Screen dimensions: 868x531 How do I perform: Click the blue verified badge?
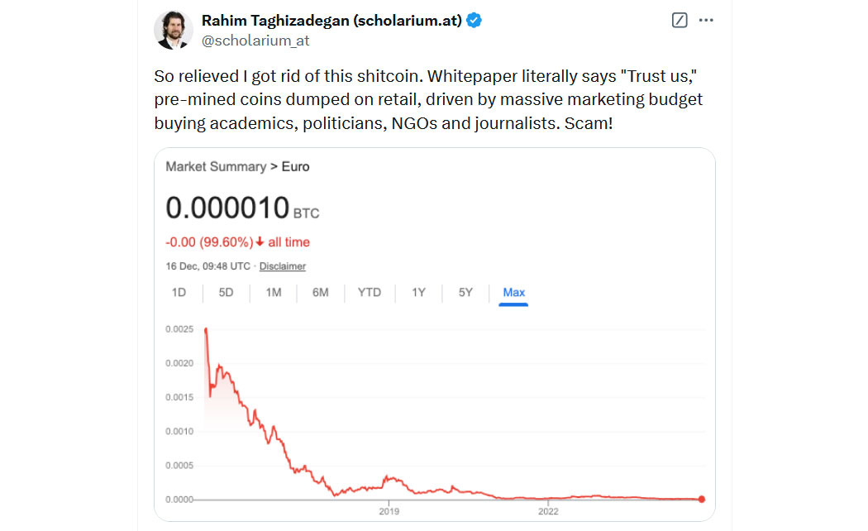474,21
